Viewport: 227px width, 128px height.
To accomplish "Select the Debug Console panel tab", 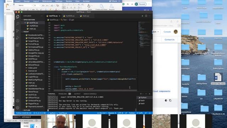I will click(x=90, y=94).
